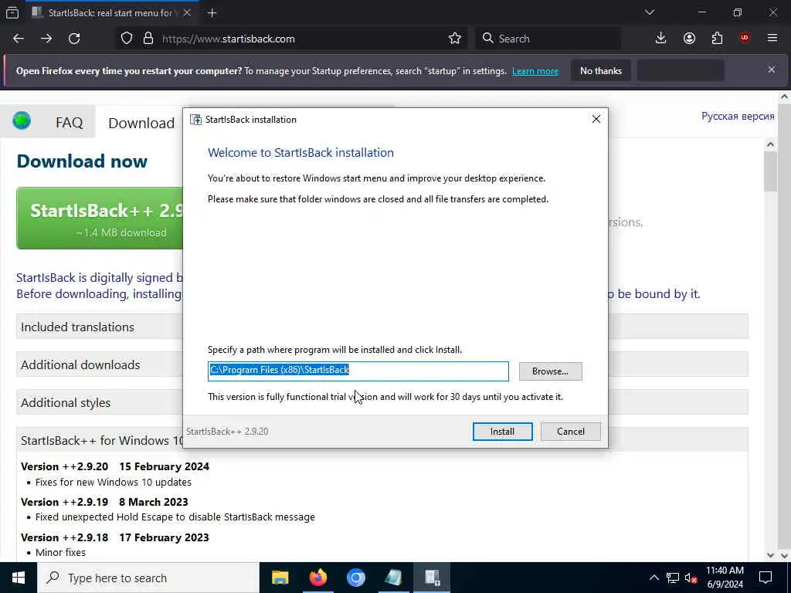791x593 pixels.
Task: Open the FAQ tab on website
Action: pyautogui.click(x=69, y=123)
